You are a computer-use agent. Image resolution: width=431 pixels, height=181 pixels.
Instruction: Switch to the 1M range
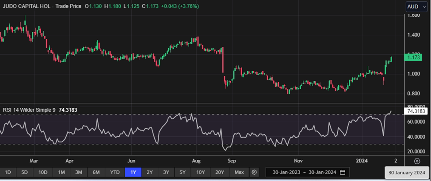[61, 172]
